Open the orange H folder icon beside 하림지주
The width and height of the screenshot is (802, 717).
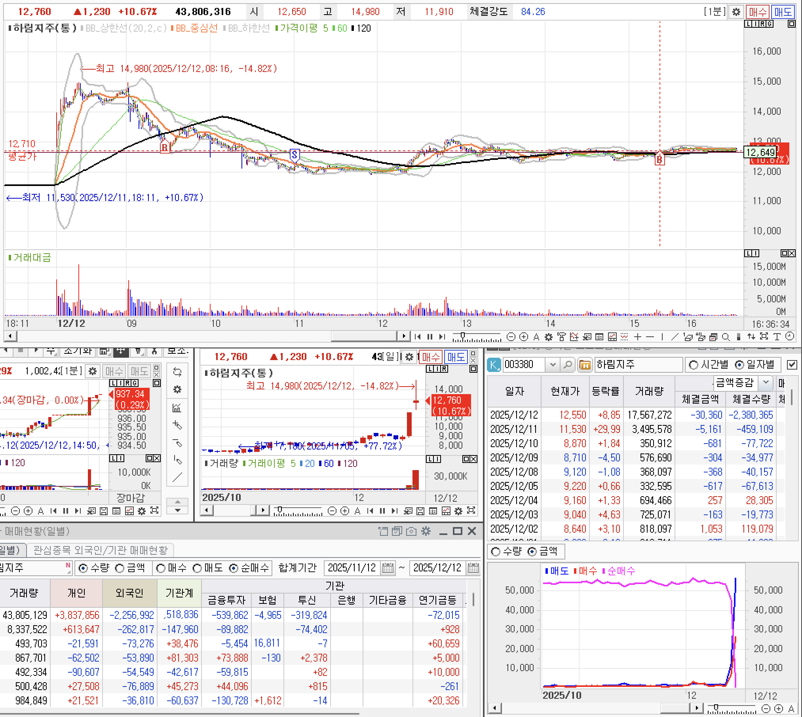click(585, 364)
